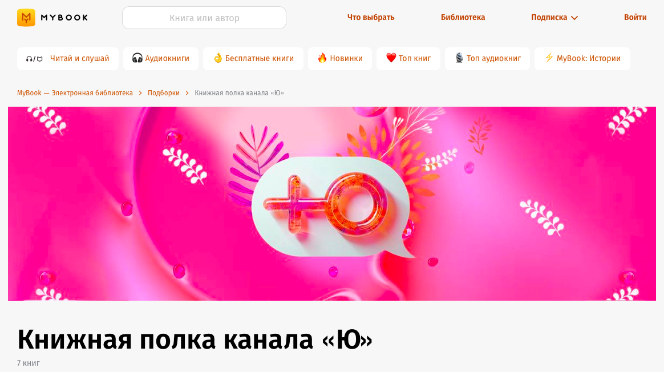
Task: Focus the Книга или автор search field
Action: pyautogui.click(x=204, y=18)
